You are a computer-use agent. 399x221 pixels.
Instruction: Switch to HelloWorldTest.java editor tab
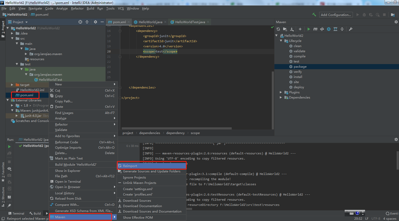coord(190,22)
